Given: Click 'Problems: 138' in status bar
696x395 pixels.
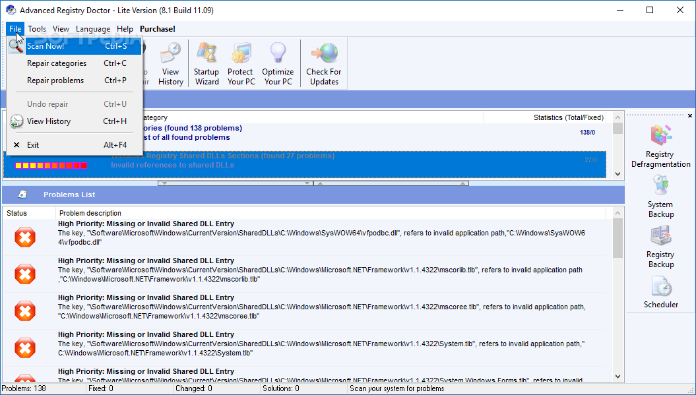Looking at the screenshot, I should click(x=24, y=388).
